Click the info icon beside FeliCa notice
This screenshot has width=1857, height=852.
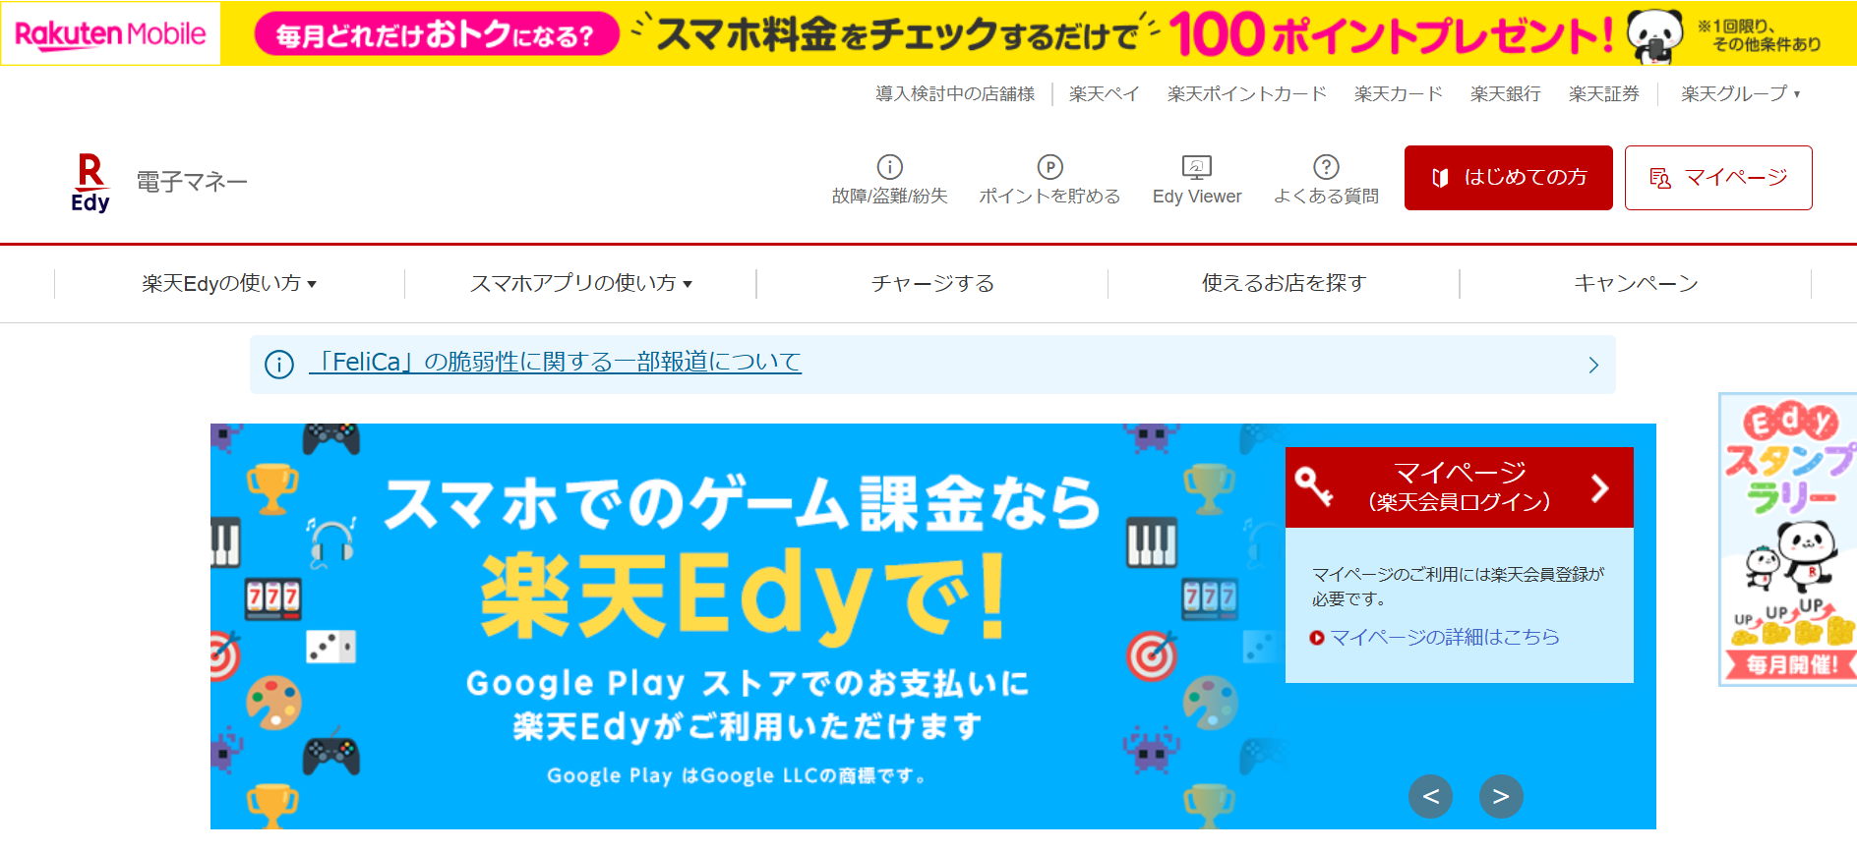click(x=279, y=365)
